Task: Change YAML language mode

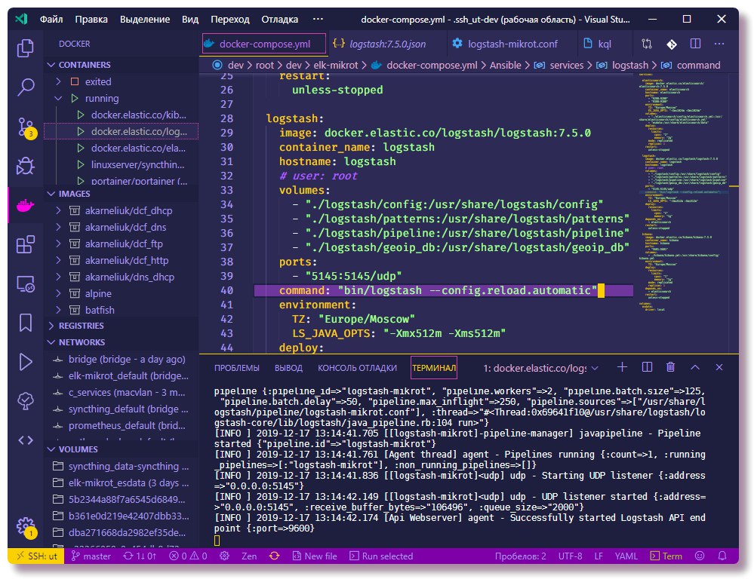Action: (626, 556)
